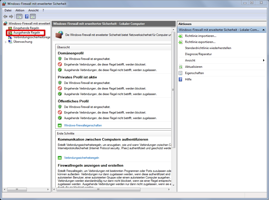This screenshot has height=200, width=269.
Task: Click the center pane scroll up arrow
Action: (x=173, y=30)
